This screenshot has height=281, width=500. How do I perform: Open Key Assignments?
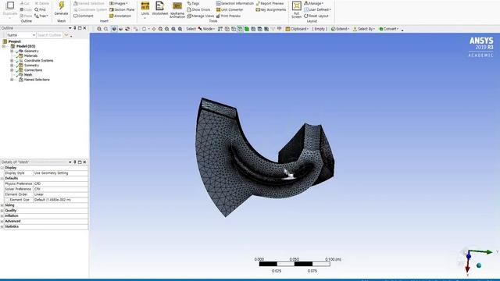tap(271, 9)
